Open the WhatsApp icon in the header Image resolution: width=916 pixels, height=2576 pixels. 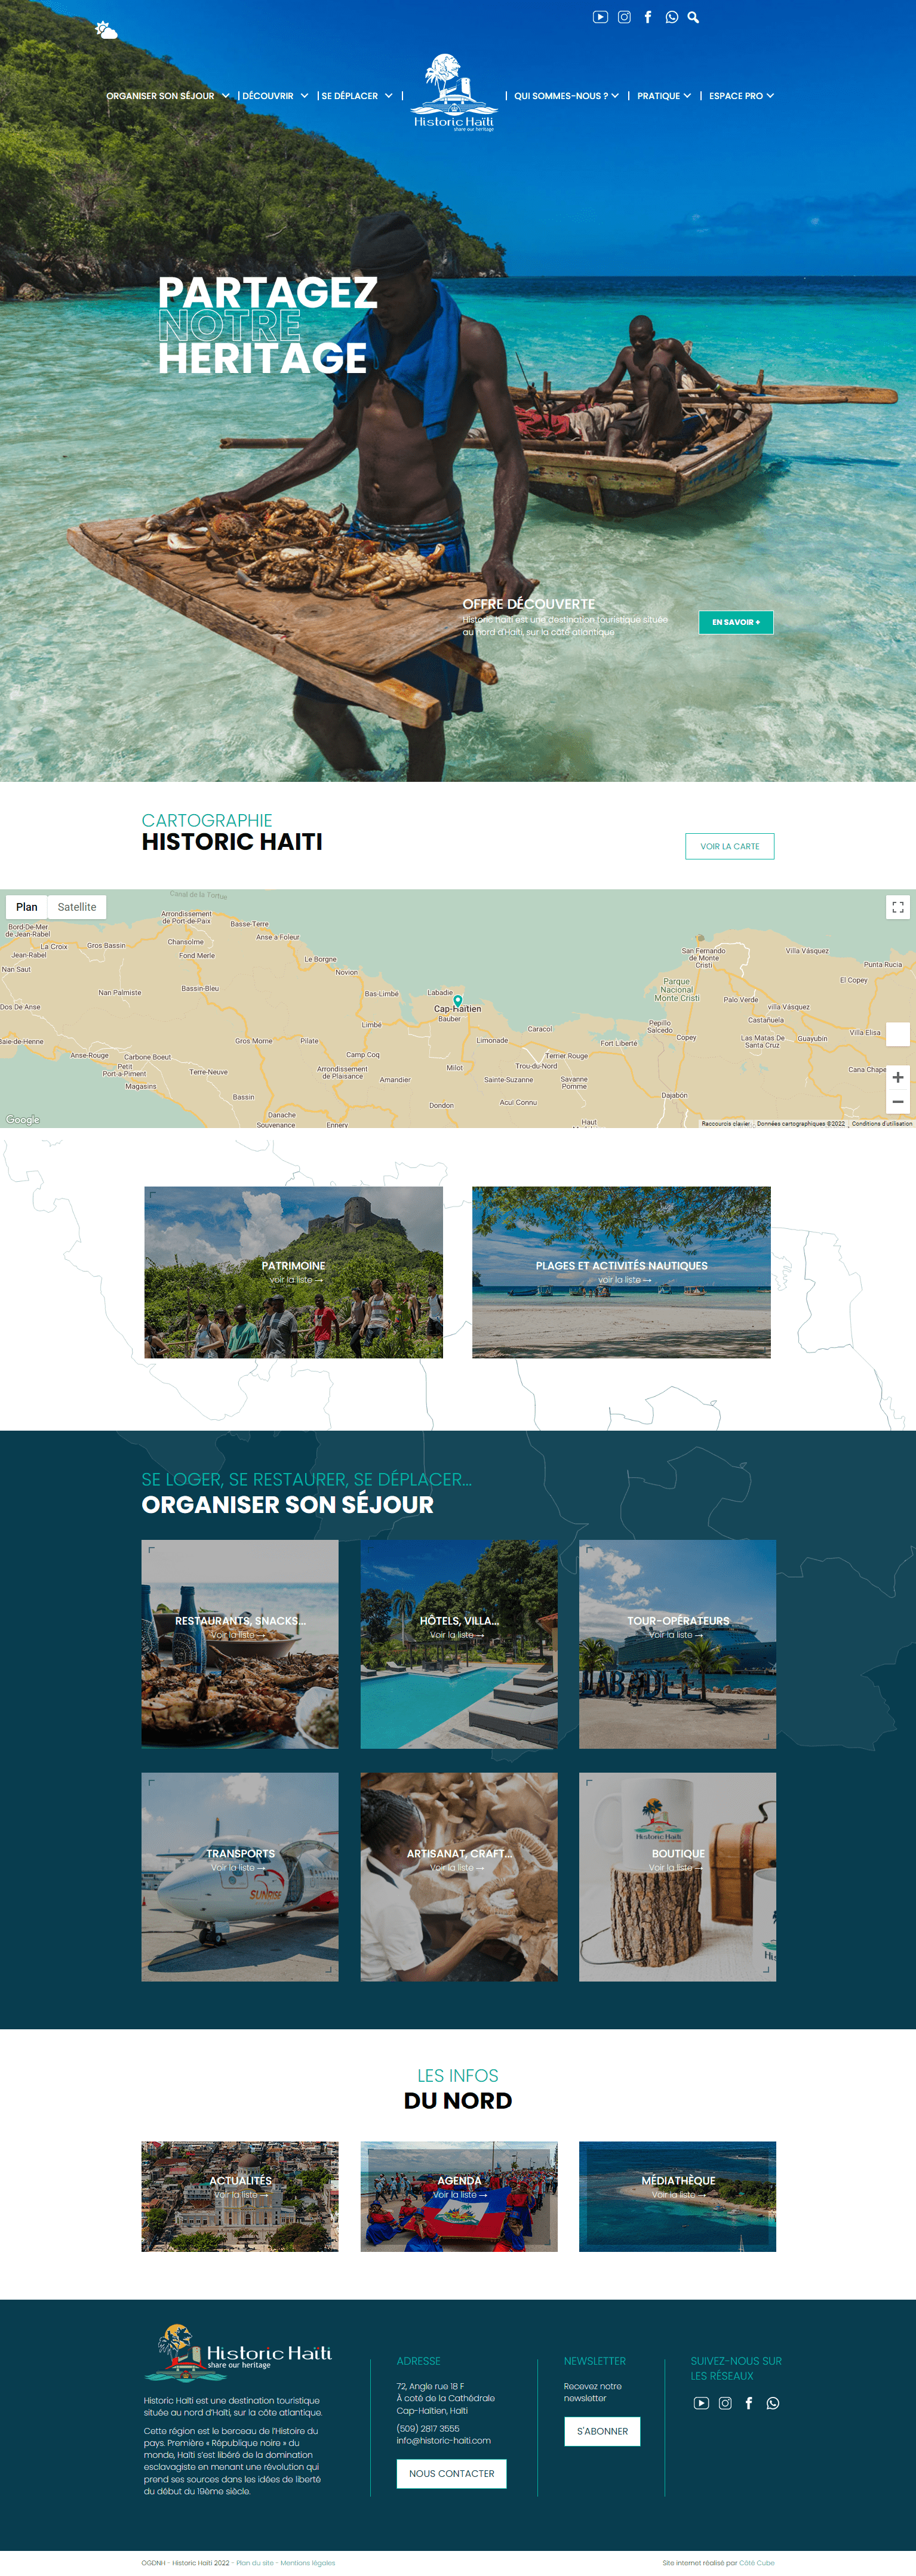click(672, 17)
